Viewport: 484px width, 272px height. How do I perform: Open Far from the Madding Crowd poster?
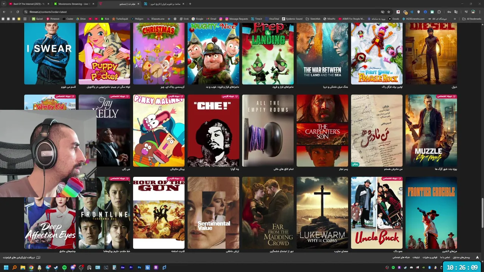268,213
